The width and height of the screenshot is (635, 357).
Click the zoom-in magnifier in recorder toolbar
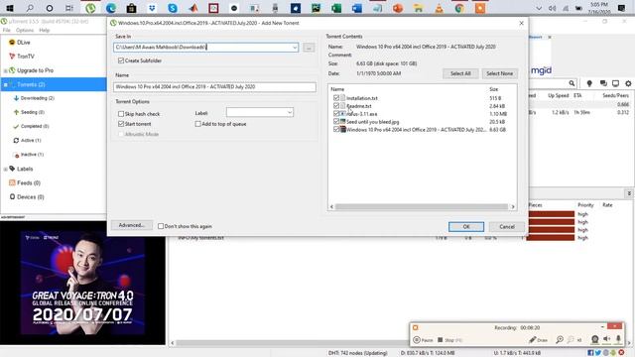560,339
